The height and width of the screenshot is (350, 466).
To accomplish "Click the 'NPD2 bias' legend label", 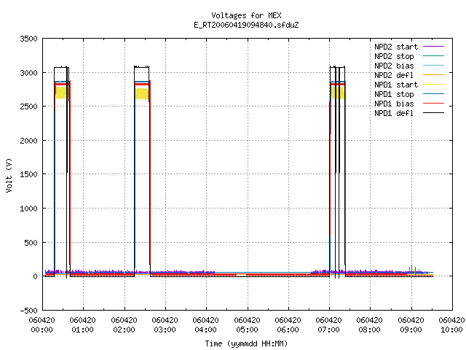I will click(394, 66).
